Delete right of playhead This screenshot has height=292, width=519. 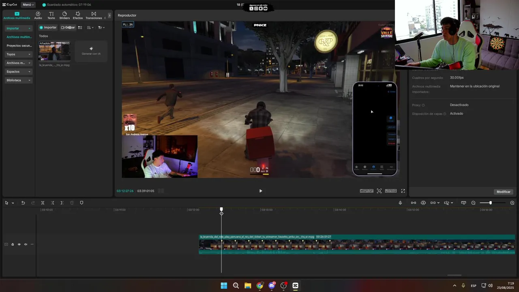pos(62,203)
